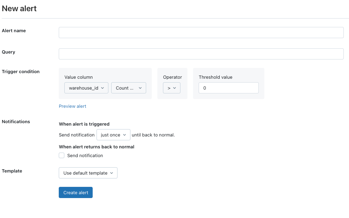The height and width of the screenshot is (218, 349).
Task: Click the Preview alert link
Action: [72, 106]
